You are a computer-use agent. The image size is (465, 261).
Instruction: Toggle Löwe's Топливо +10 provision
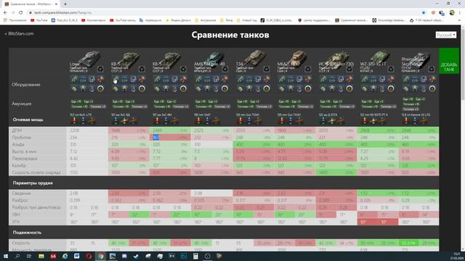tap(79, 107)
